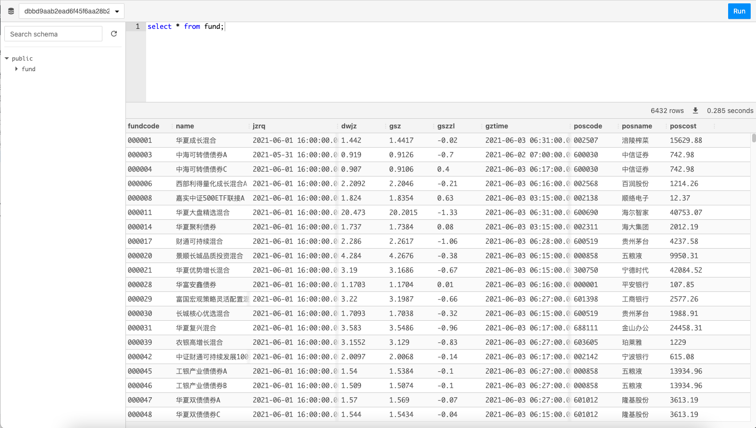Select the fundcode cell 000020

pos(140,256)
